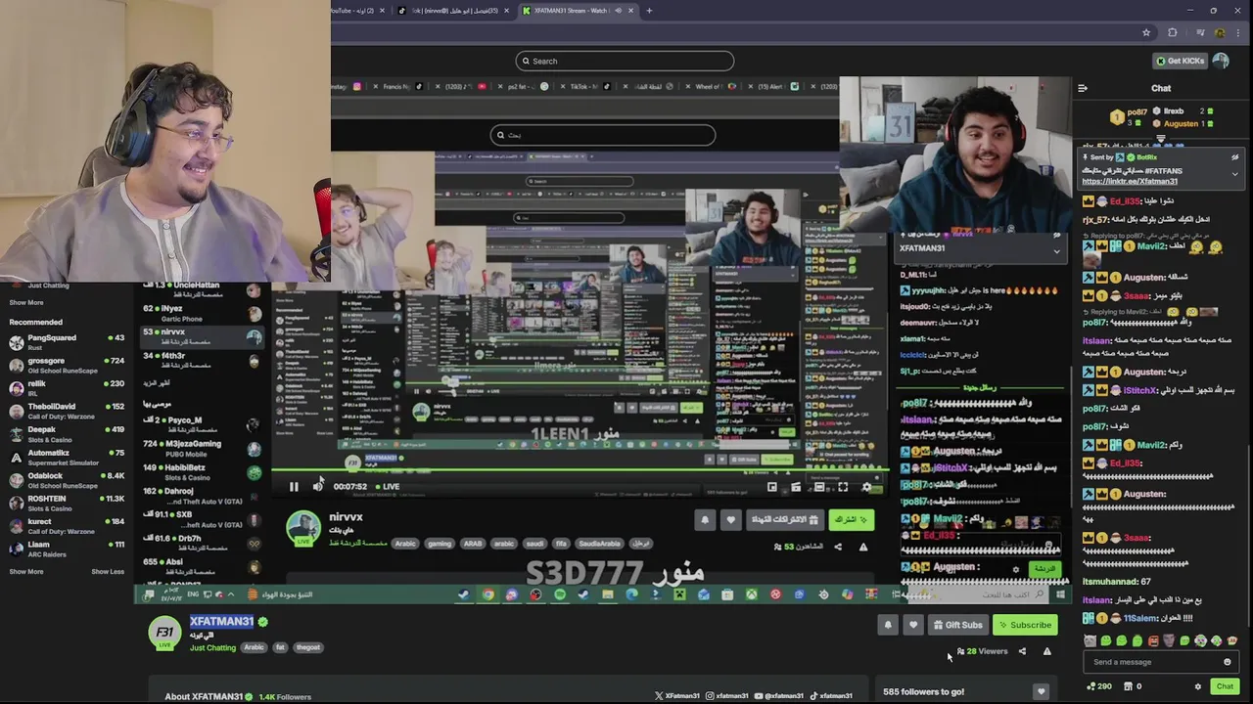1253x704 pixels.
Task: Open XFATMAN31 F31 channel avatar
Action: [x=163, y=633]
